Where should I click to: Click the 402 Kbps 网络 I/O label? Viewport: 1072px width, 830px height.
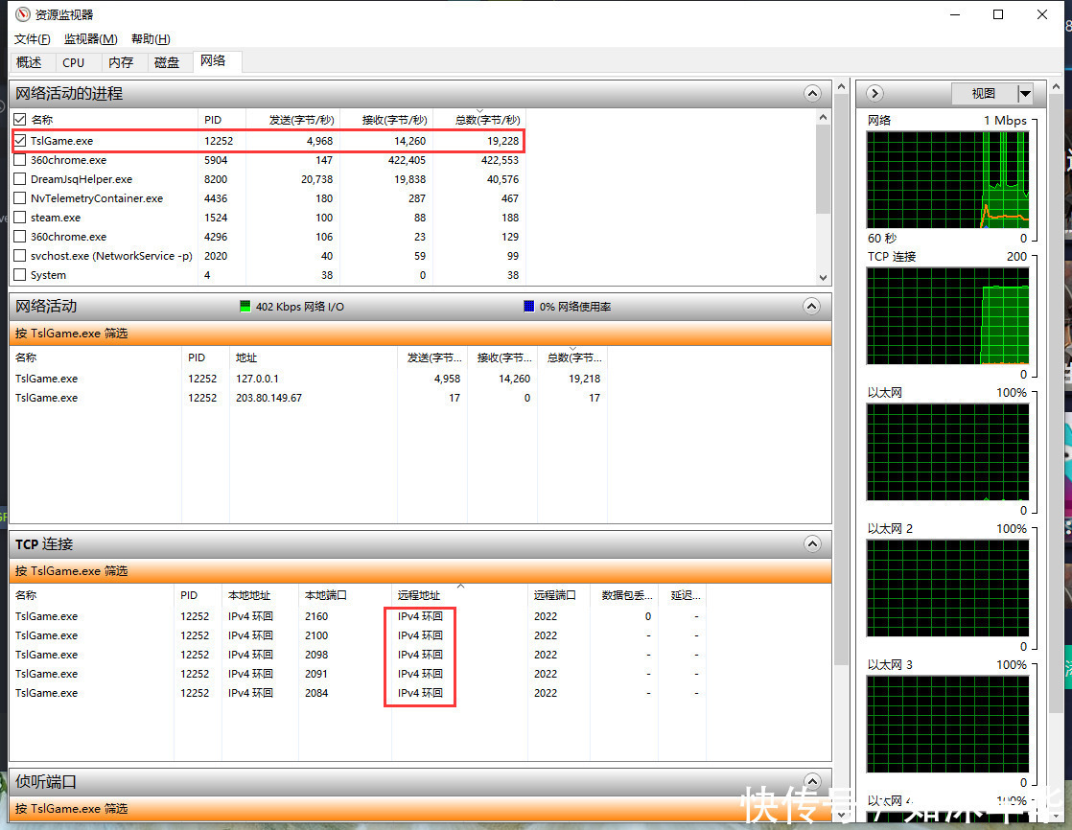[299, 307]
